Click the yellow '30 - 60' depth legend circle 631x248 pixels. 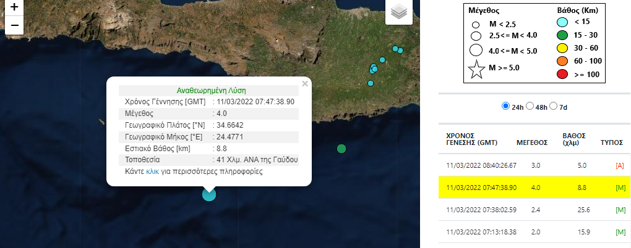pos(561,48)
